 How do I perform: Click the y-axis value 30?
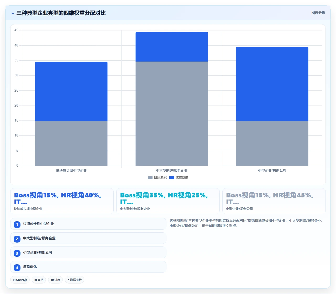pyautogui.click(x=16, y=75)
